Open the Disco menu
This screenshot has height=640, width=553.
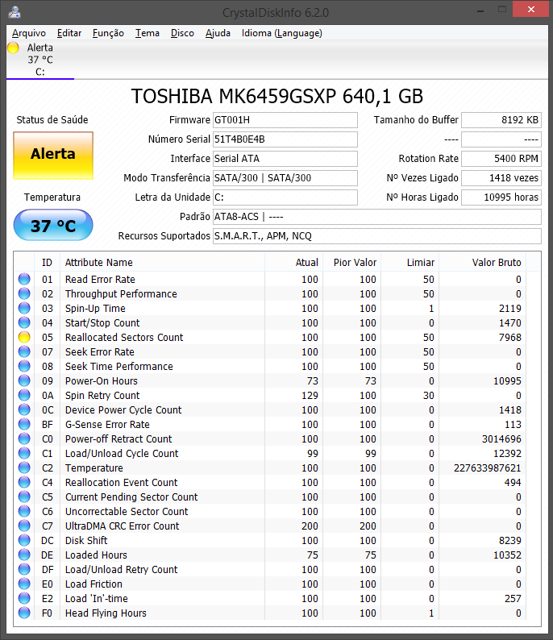pos(182,33)
